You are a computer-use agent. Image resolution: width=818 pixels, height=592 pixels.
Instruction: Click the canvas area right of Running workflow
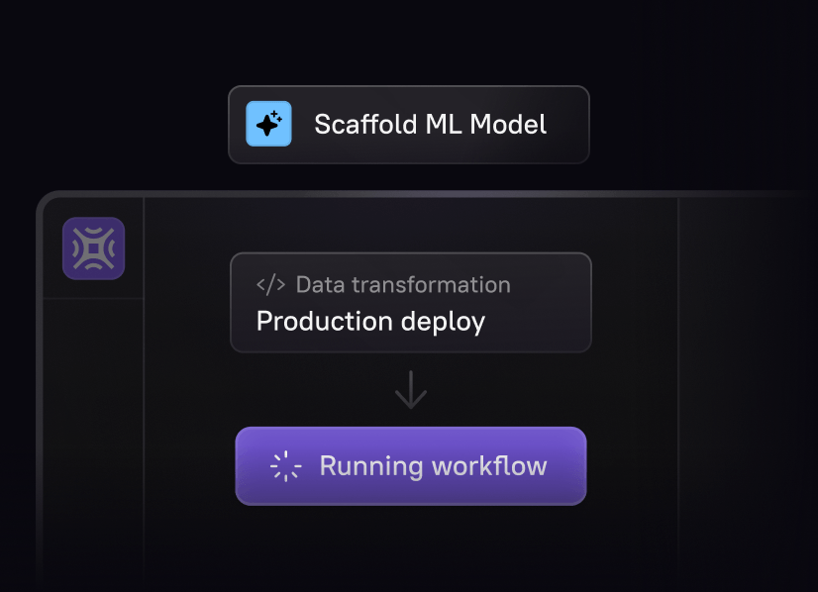click(632, 465)
